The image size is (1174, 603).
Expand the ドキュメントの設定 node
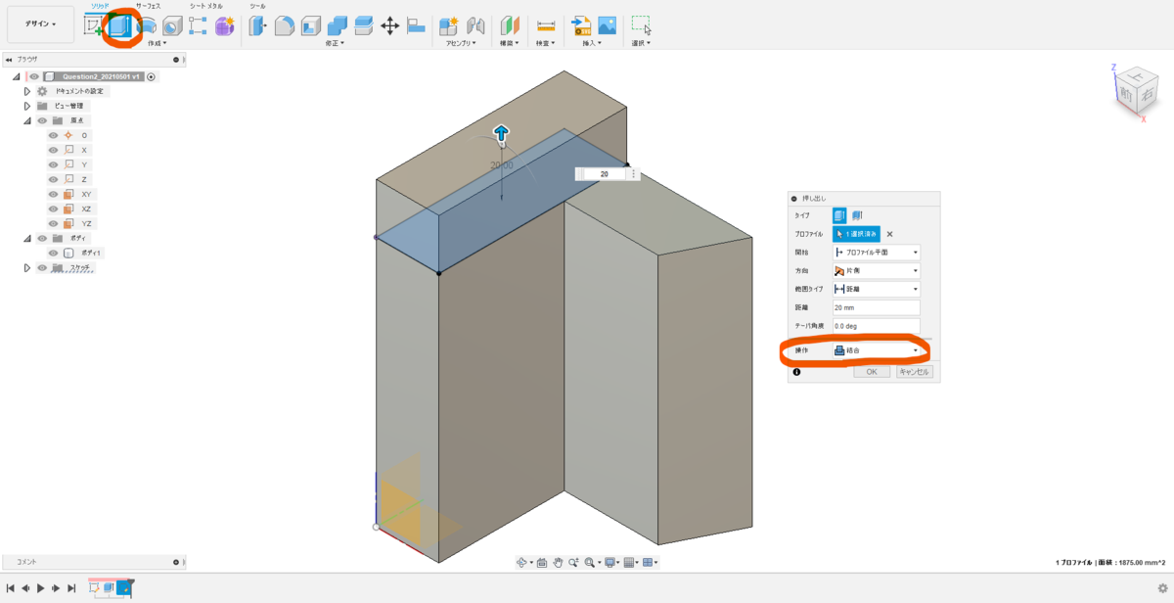27,91
